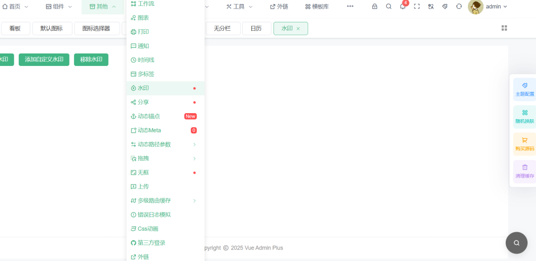Click 添加自定义水印 button

pyautogui.click(x=44, y=60)
